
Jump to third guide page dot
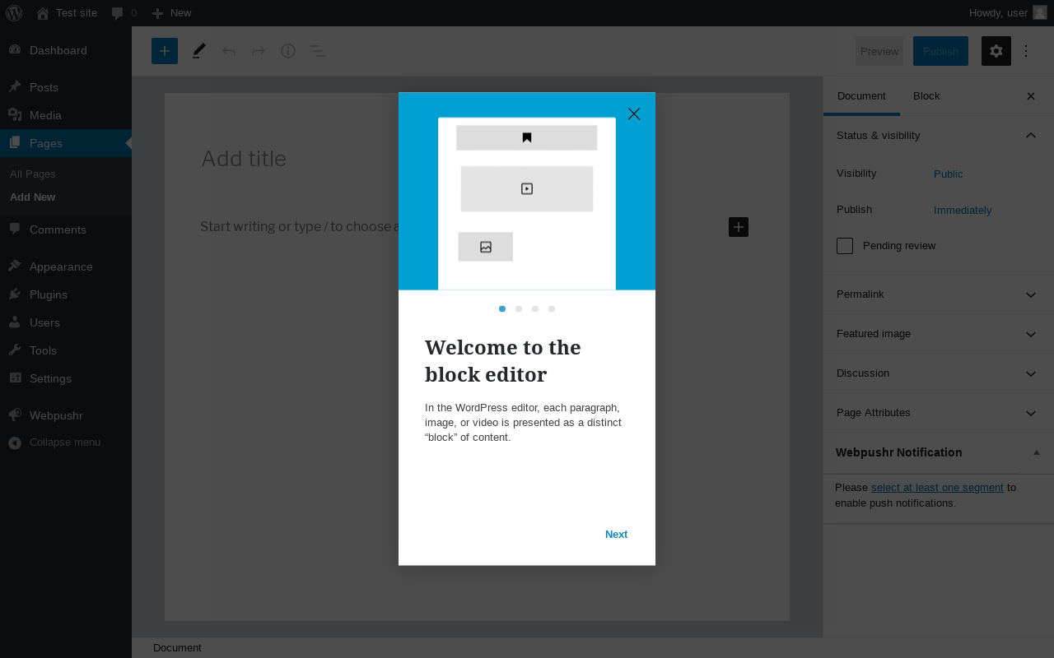pos(535,309)
